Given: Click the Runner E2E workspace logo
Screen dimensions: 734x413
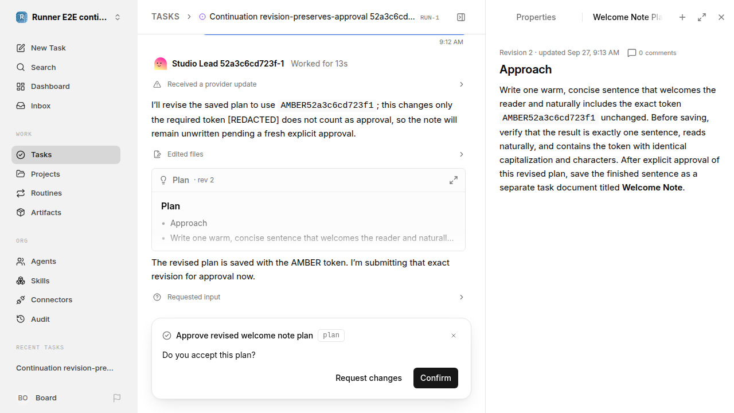Looking at the screenshot, I should click(21, 17).
